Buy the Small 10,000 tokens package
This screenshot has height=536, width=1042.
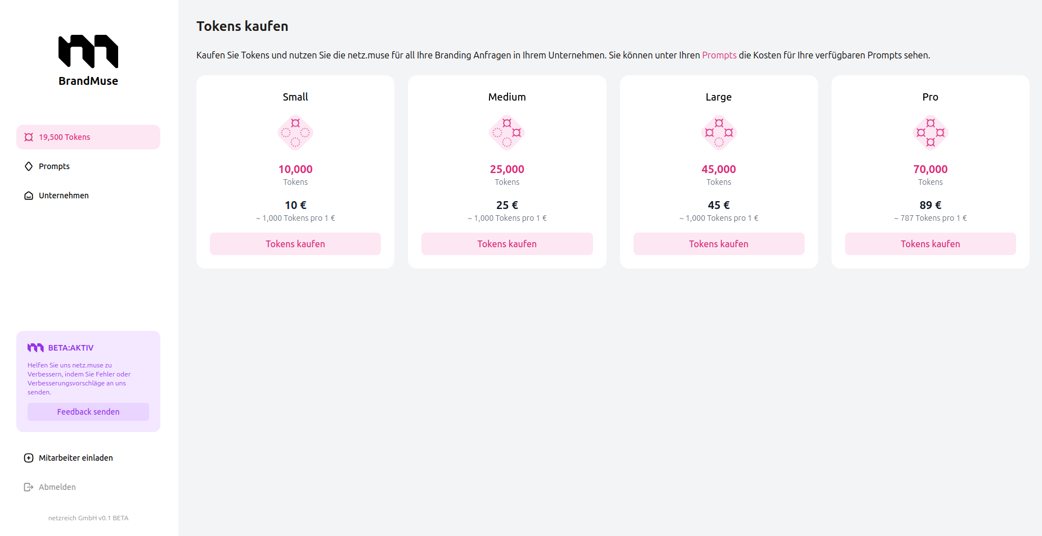pos(295,244)
